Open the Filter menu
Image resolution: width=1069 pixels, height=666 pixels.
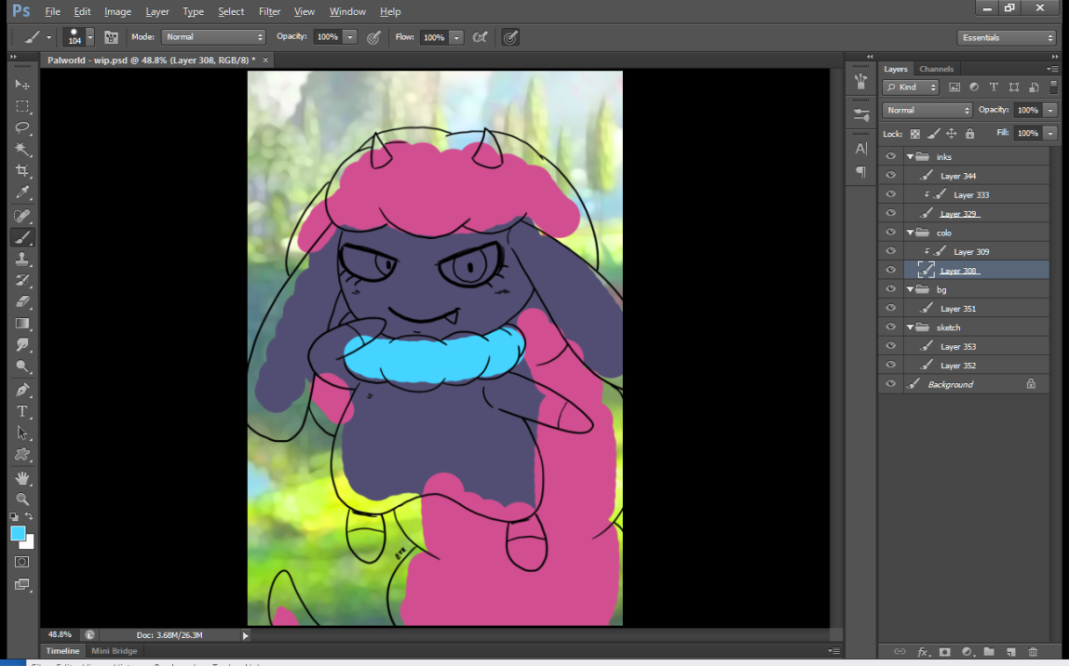269,11
